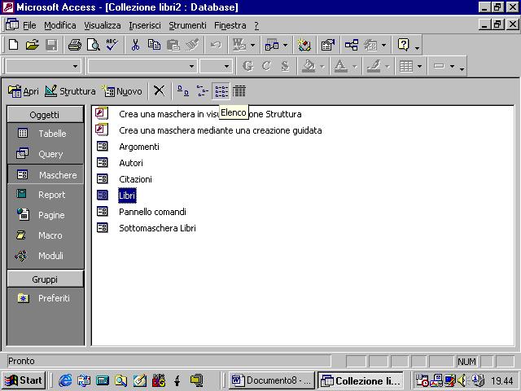This screenshot has height=391, width=521.
Task: Select the Sottomaschera Libri form
Action: (x=157, y=228)
